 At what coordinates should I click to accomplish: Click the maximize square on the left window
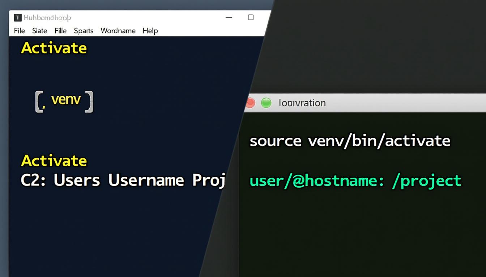[251, 17]
